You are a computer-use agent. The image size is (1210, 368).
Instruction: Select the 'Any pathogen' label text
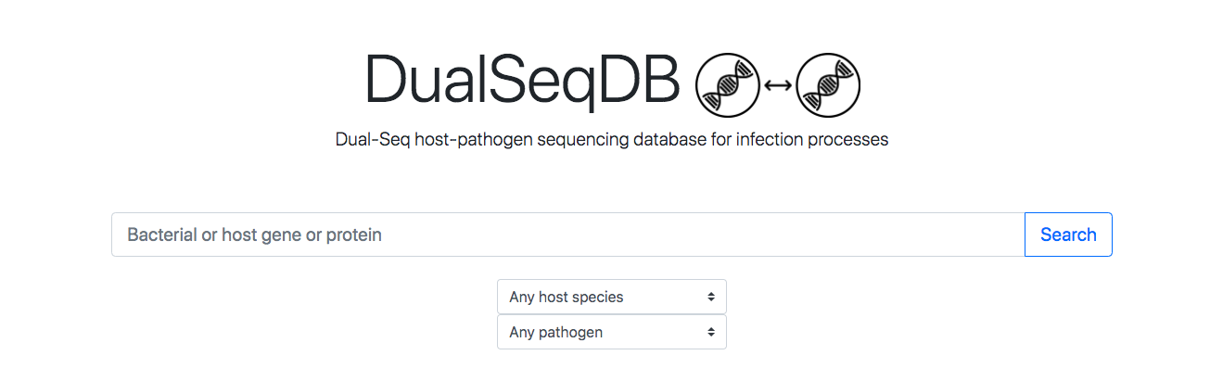(x=556, y=332)
